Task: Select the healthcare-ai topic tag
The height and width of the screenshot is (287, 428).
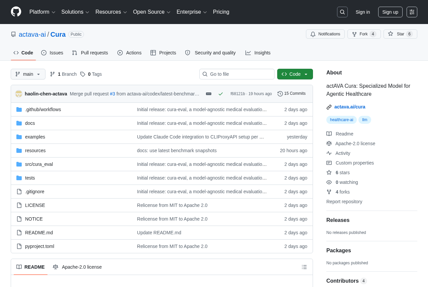Action: pos(341,120)
